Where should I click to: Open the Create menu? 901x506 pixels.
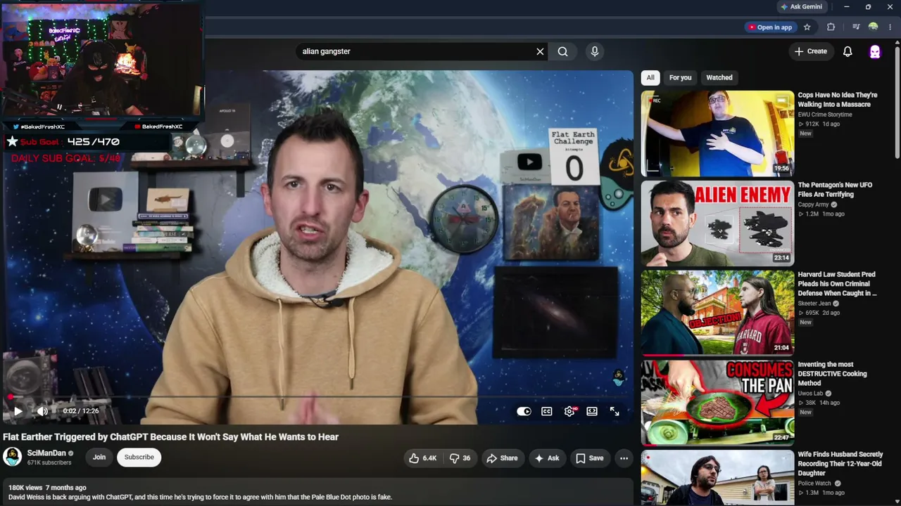[811, 51]
